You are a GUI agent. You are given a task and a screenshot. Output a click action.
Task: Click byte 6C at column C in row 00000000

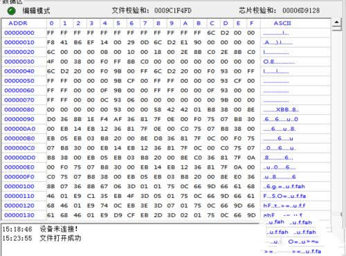[211, 33]
